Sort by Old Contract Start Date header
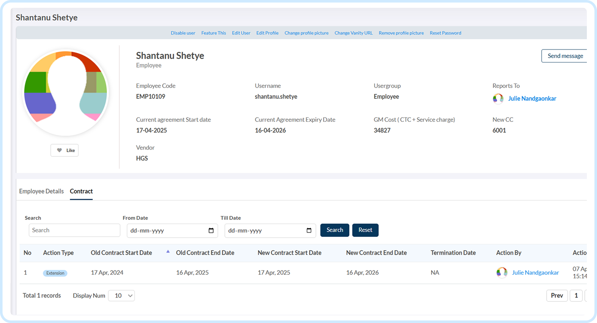This screenshot has height=323, width=597. click(121, 253)
